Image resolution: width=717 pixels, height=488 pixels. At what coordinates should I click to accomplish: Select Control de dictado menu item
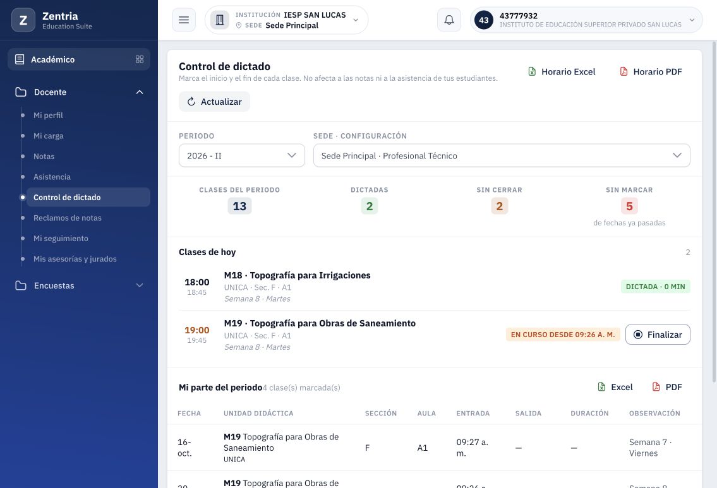(88, 198)
